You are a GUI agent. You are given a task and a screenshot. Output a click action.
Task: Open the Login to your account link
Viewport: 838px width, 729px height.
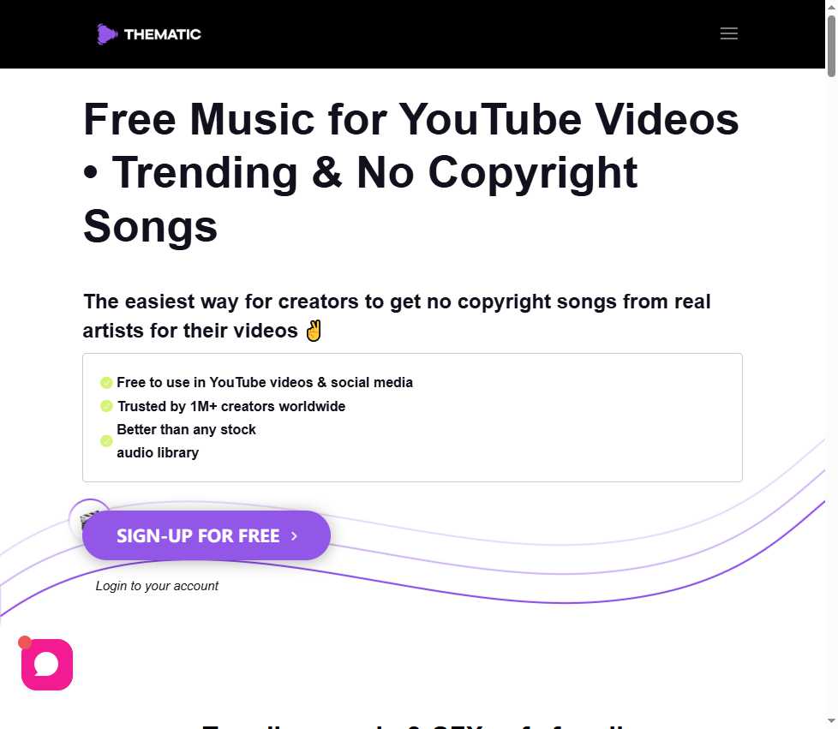tap(157, 586)
